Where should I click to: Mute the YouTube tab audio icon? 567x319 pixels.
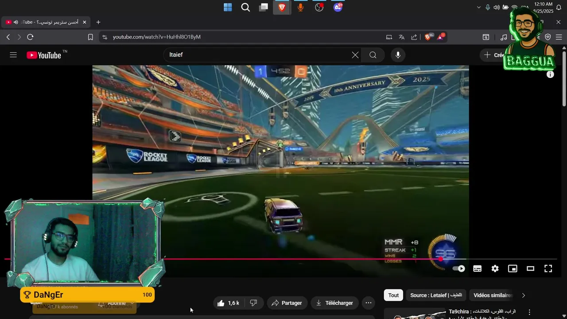pos(16,22)
